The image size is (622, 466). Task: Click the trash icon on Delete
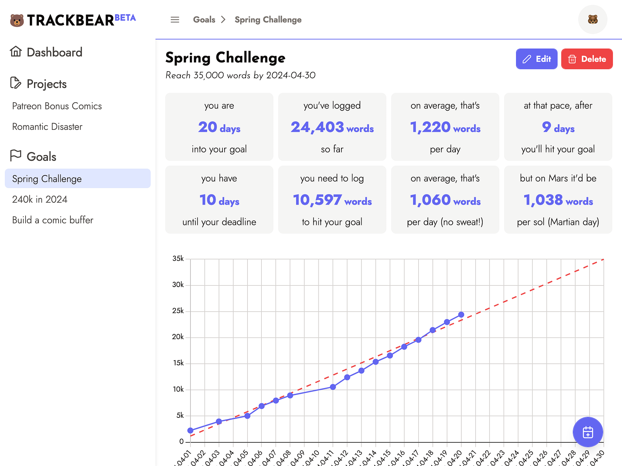(x=572, y=59)
